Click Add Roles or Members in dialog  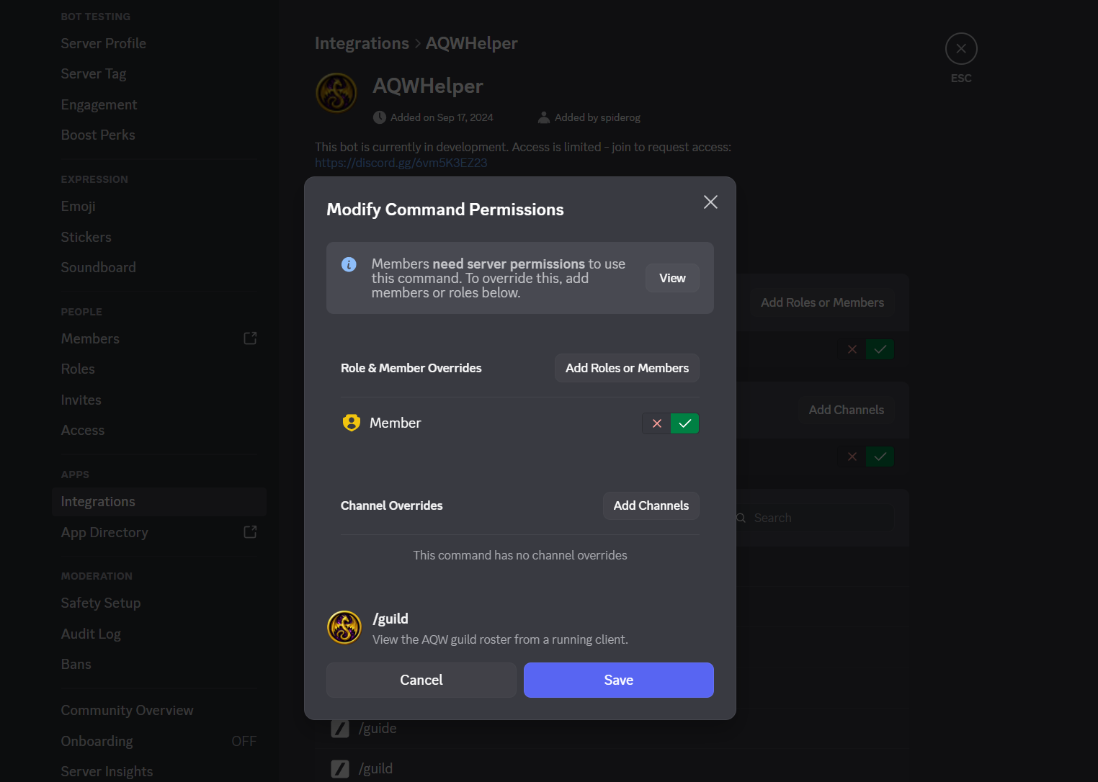coord(627,368)
